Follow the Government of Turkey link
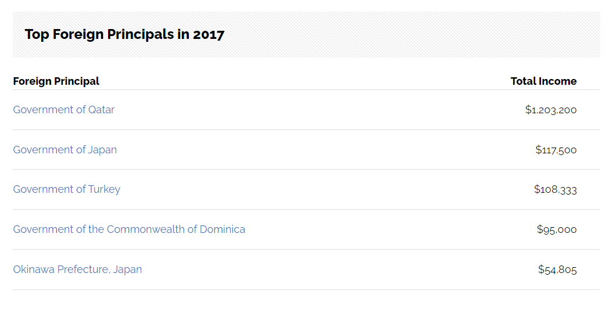Screen dimensions: 613x309 point(66,189)
